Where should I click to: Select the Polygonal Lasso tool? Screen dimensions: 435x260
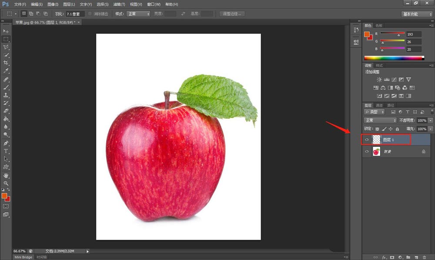(6, 47)
